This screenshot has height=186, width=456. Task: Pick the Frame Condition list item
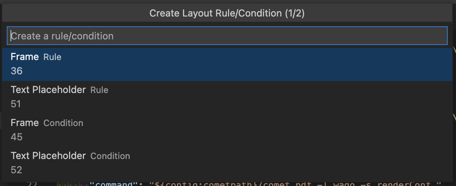227,130
